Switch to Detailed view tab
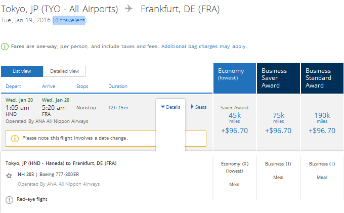 (64, 71)
